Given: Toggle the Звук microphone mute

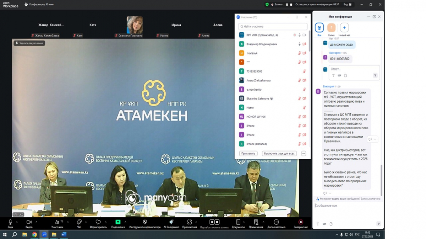Looking at the screenshot, I should [x=10, y=222].
